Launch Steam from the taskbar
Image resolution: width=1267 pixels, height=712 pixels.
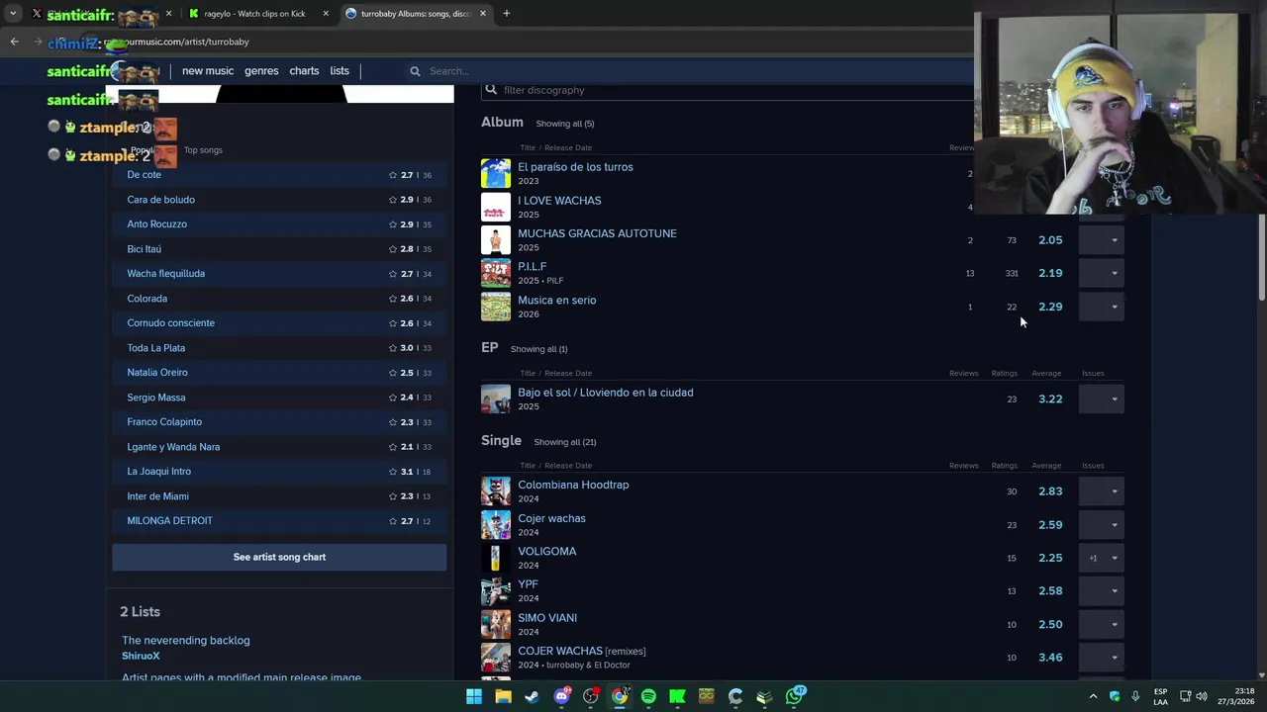(x=533, y=696)
